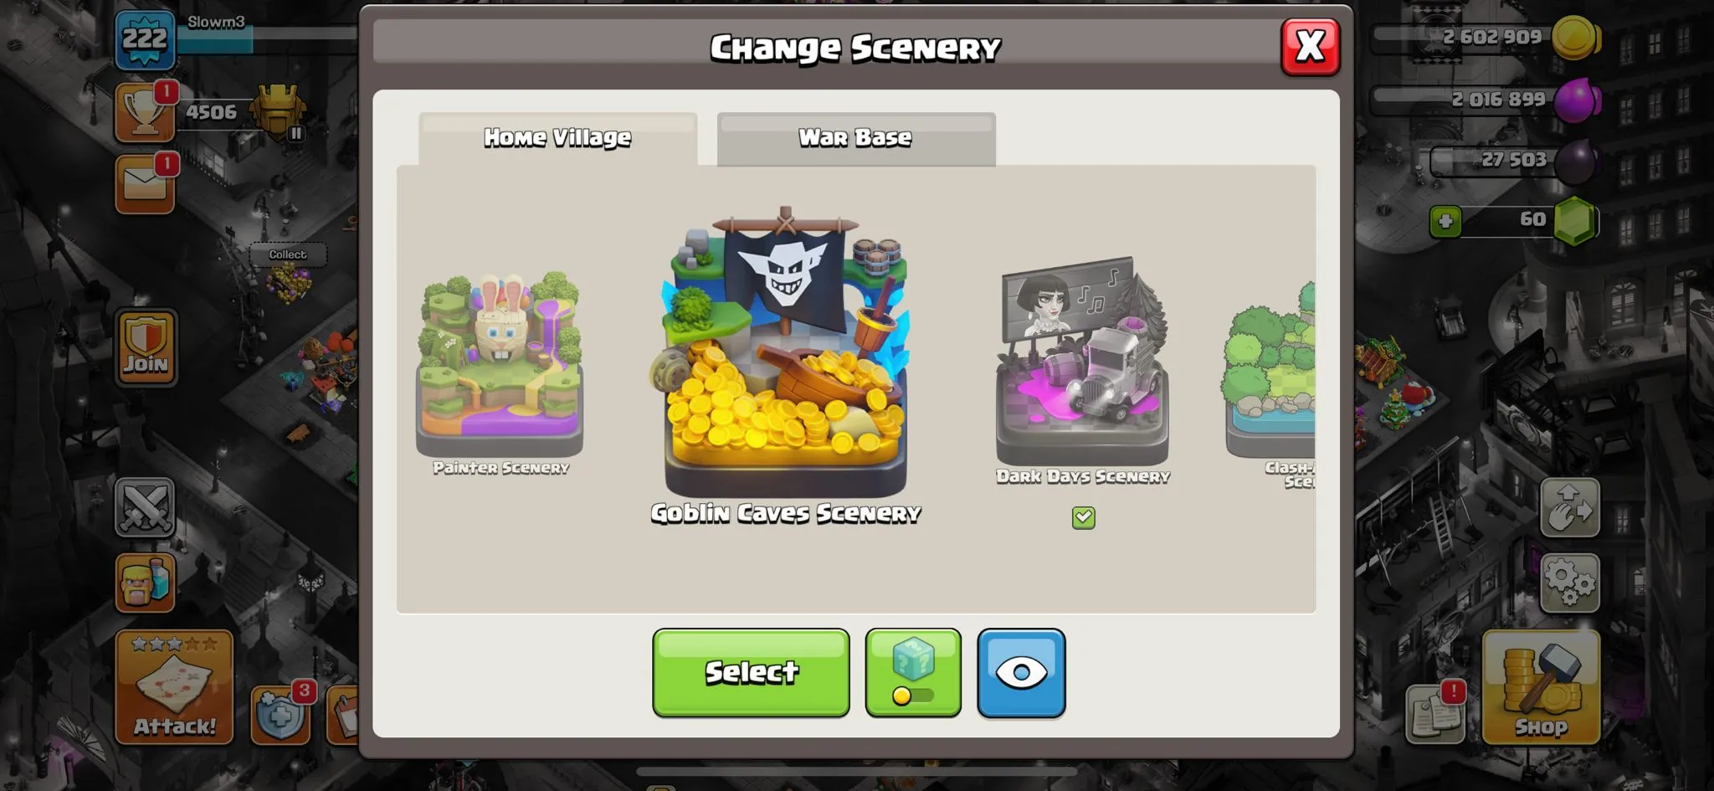Open the trophy league icon
This screenshot has width=1714, height=791.
coord(145,112)
